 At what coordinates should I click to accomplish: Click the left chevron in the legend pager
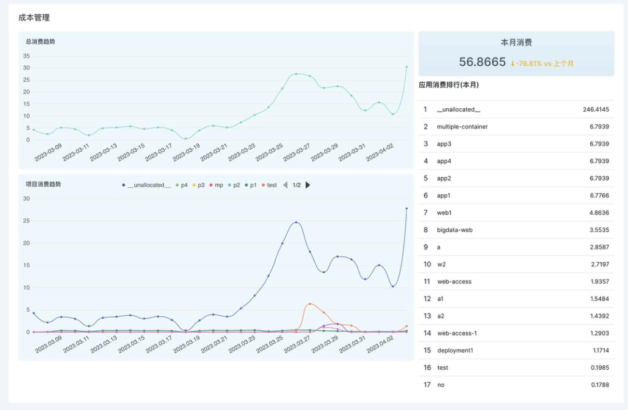coord(286,185)
